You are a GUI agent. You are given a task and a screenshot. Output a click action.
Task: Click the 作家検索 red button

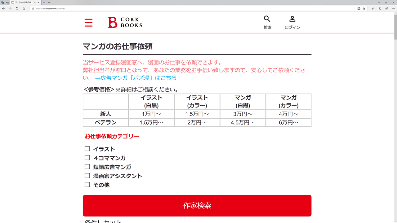tap(197, 206)
